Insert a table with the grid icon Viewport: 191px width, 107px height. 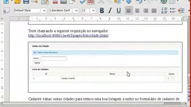point(172,2)
